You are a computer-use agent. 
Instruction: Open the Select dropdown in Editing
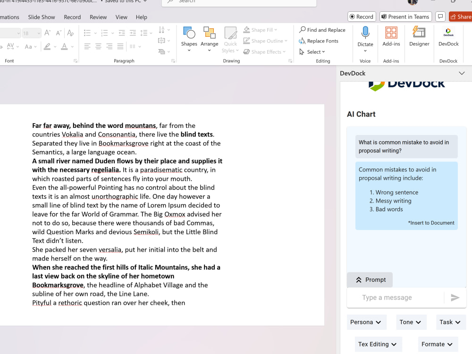tap(312, 52)
